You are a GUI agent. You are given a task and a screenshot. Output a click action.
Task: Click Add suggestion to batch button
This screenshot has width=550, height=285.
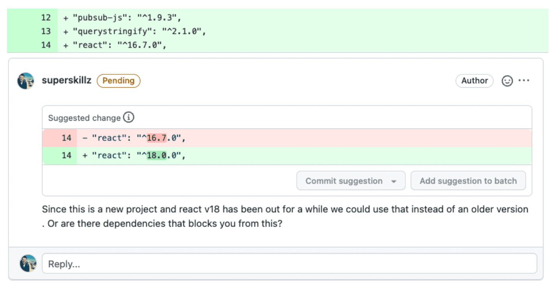(468, 181)
